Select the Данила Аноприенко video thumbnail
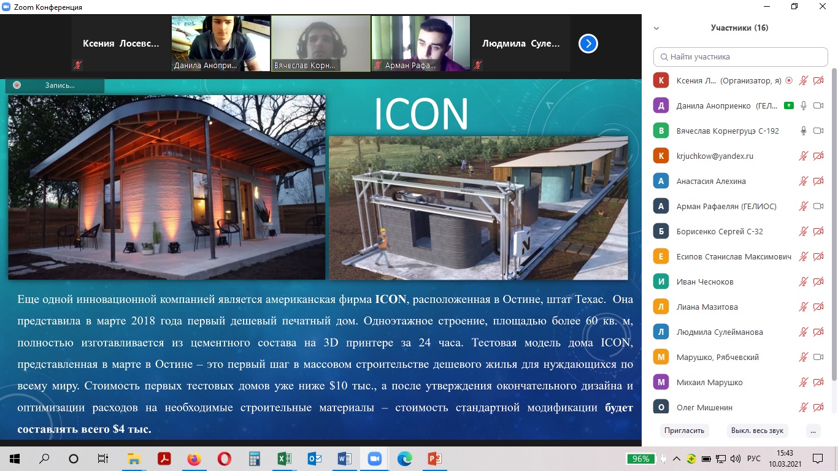The image size is (838, 471). pos(221,44)
